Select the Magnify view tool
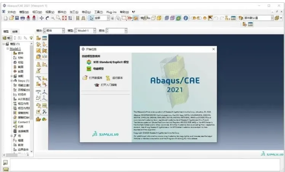 53,18
